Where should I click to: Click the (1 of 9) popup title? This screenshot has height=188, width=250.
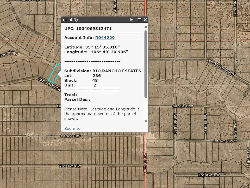(x=70, y=20)
